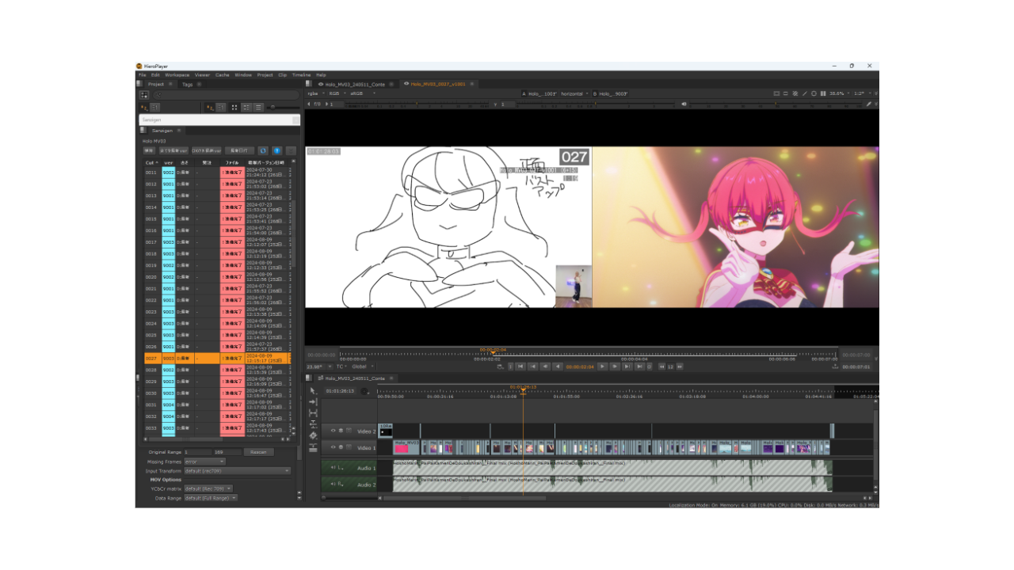Click the timeline horizontal scrollbar

tap(463, 498)
